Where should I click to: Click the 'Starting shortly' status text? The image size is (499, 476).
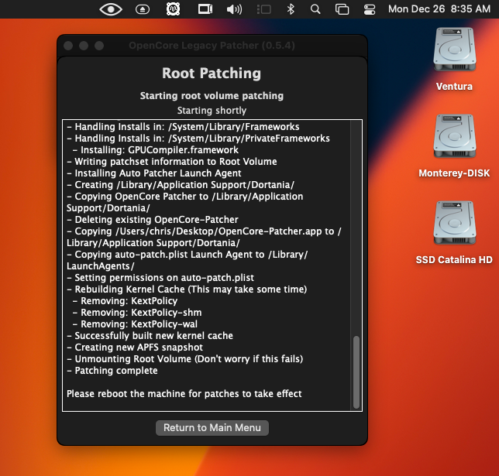point(212,111)
